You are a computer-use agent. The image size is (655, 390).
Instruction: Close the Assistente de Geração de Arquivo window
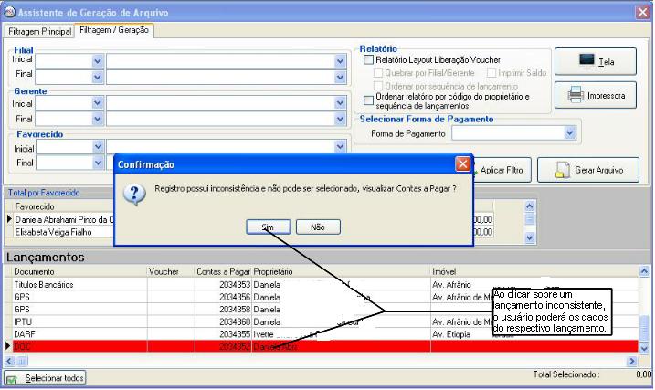642,12
